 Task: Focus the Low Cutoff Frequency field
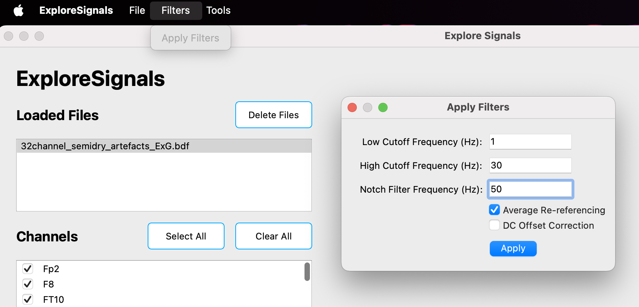(530, 142)
